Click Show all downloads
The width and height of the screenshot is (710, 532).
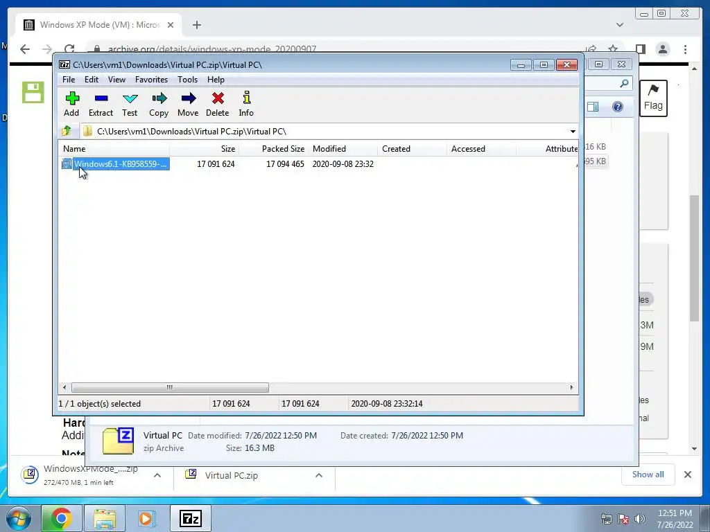click(648, 475)
